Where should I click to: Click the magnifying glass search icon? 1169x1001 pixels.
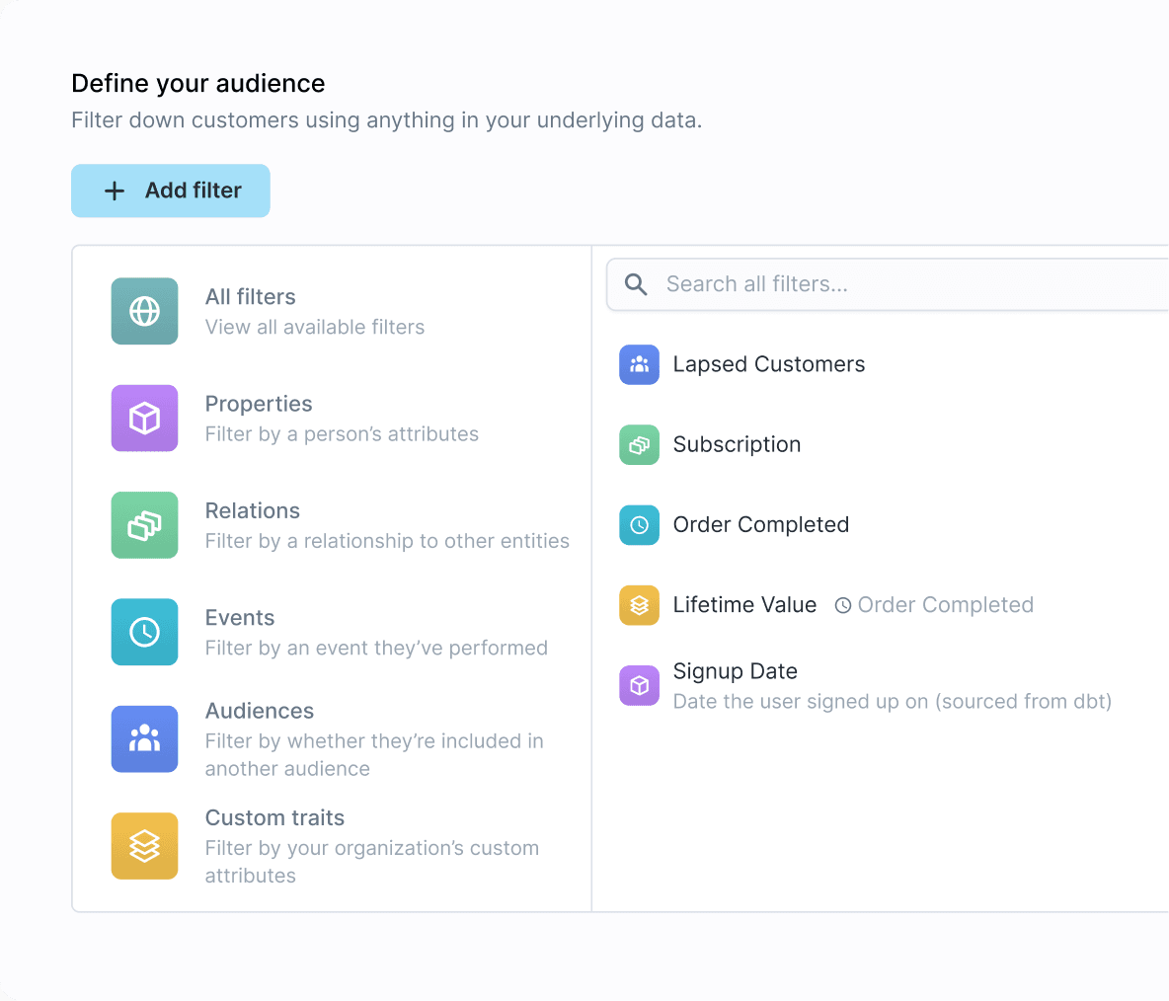pos(637,284)
